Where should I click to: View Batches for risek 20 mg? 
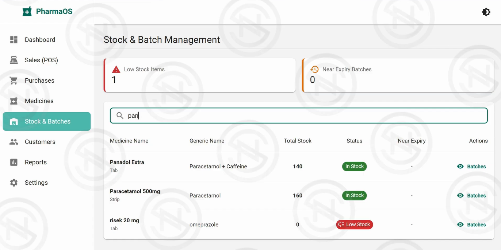[x=471, y=224]
